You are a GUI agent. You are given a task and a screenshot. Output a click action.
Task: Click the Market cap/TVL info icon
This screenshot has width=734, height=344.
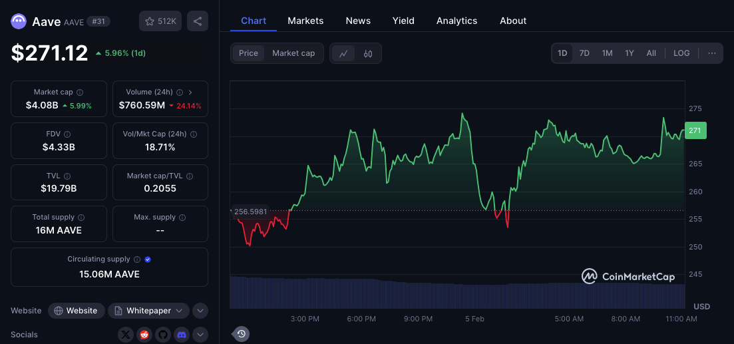pyautogui.click(x=190, y=176)
